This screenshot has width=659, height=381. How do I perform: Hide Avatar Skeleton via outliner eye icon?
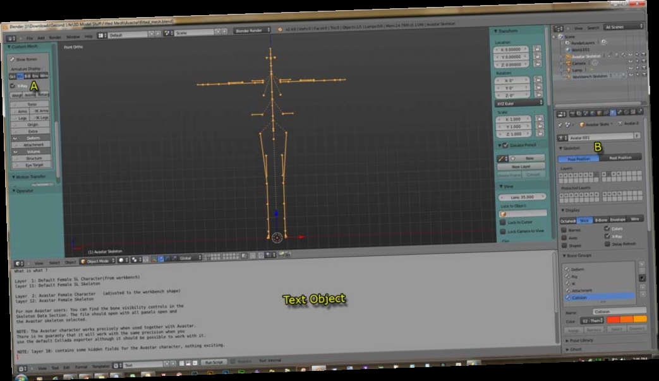click(x=630, y=54)
